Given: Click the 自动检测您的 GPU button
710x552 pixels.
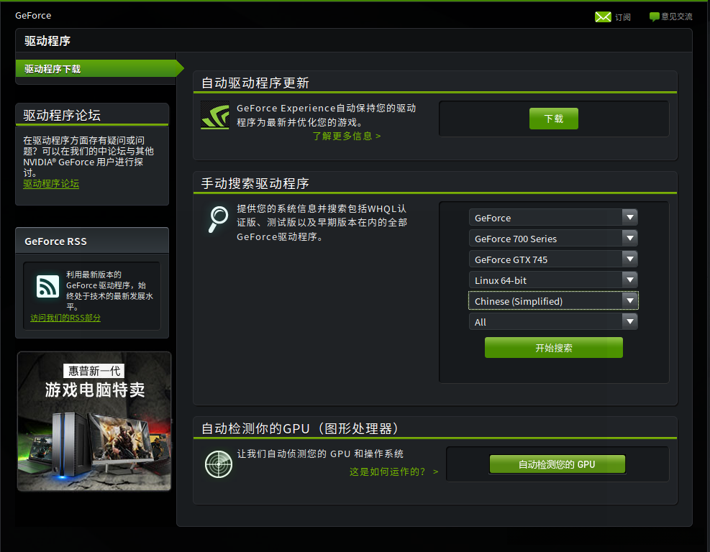Looking at the screenshot, I should [557, 464].
